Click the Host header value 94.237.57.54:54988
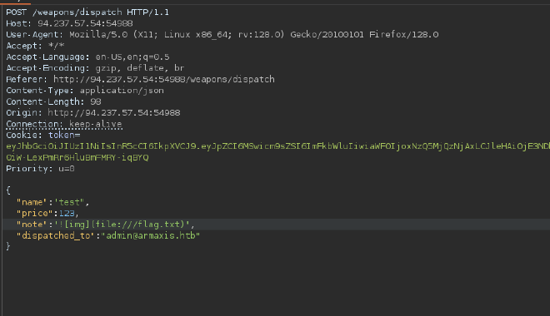550x316 pixels. click(85, 23)
